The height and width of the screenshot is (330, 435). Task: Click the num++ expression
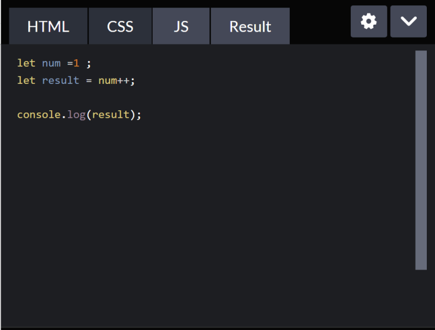(114, 80)
